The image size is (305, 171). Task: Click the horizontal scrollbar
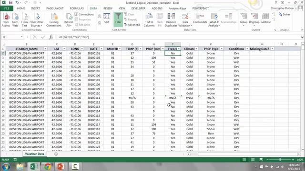(x=247, y=154)
